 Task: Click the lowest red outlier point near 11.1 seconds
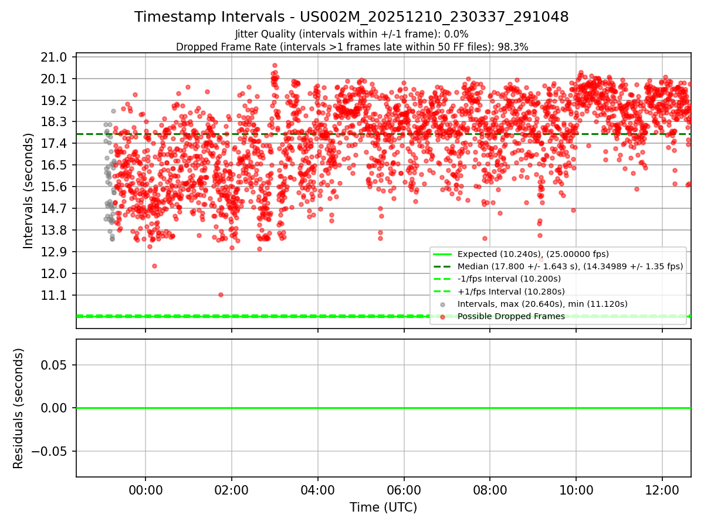click(221, 295)
